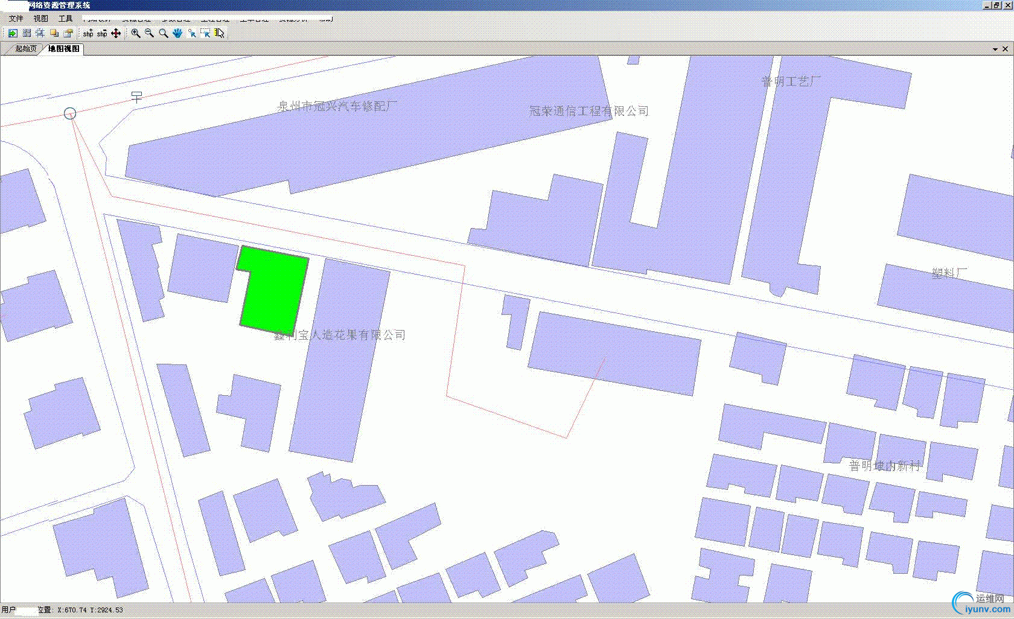Select the blue hand pan tool
This screenshot has width=1014, height=619.
point(177,33)
